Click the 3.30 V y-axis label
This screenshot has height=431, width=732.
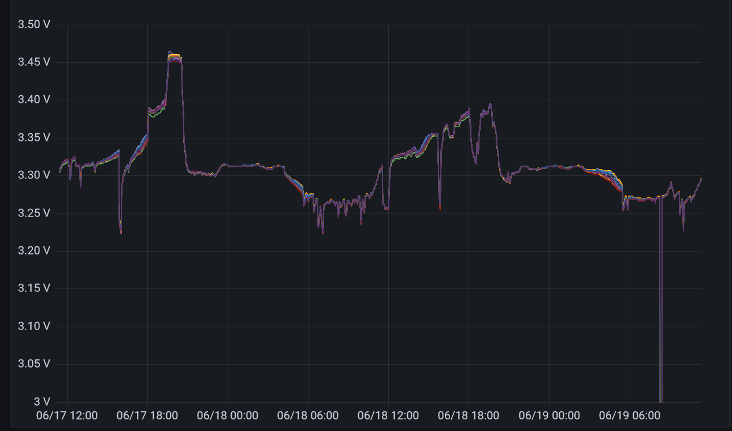pos(34,175)
